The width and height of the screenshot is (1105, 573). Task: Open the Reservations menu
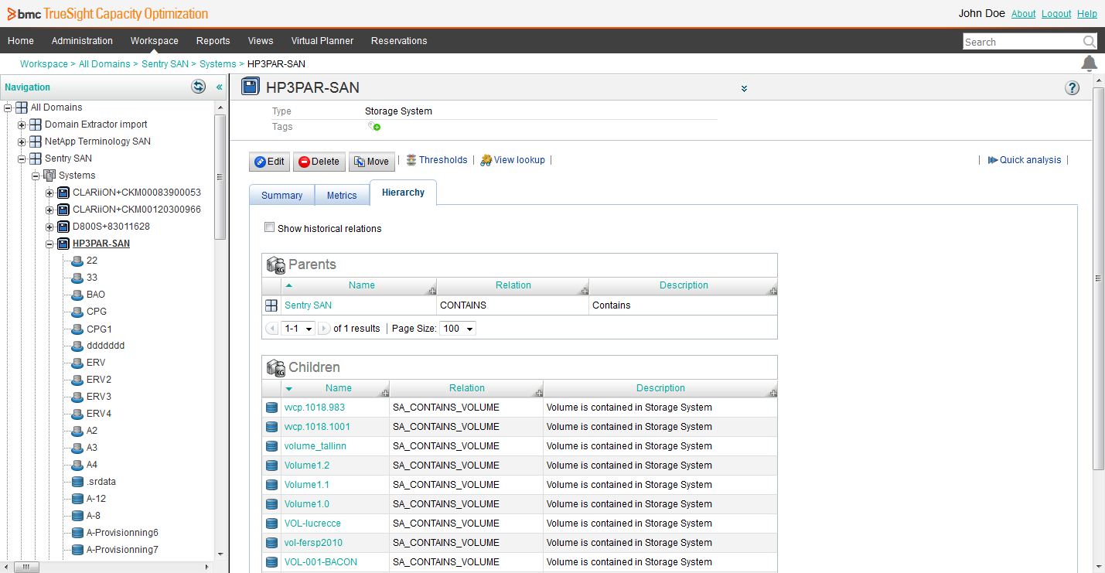[399, 41]
